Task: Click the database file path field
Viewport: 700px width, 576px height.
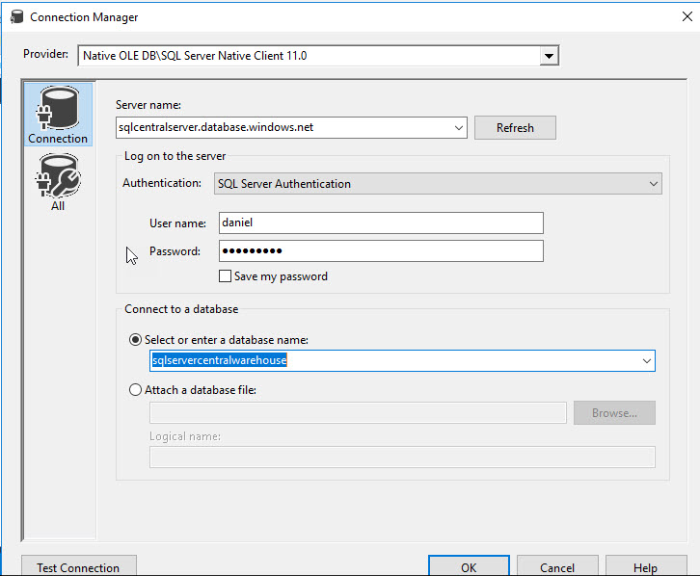Action: click(358, 413)
